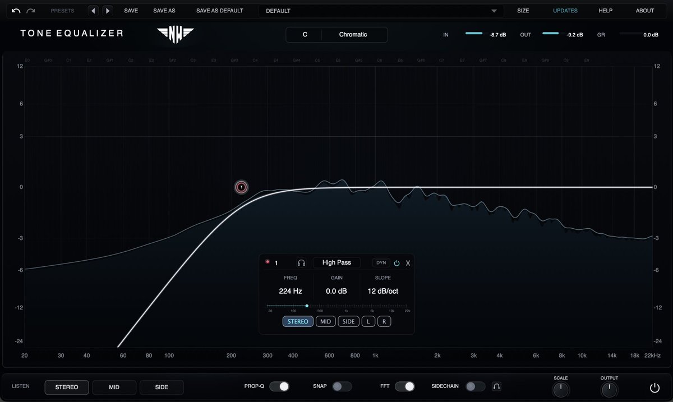Select LISTEN MID button
Image resolution: width=673 pixels, height=402 pixels.
(x=114, y=387)
